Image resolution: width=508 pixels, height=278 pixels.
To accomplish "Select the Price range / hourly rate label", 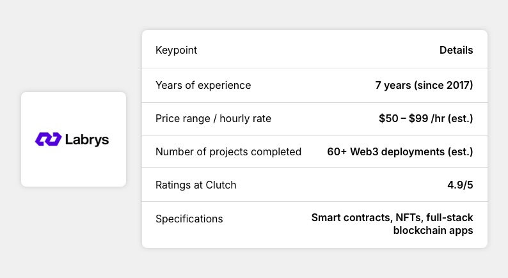I will click(x=213, y=118).
